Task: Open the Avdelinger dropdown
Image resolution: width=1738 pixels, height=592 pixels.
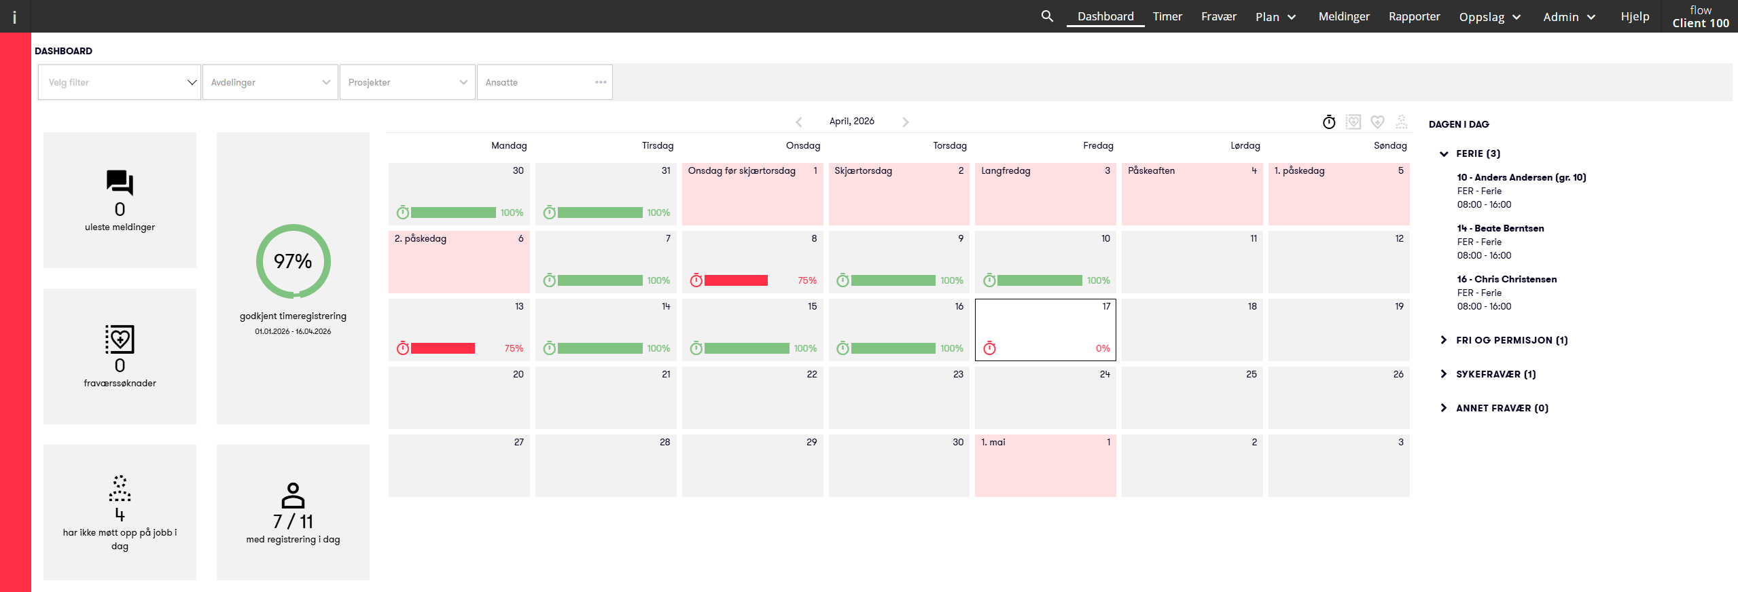Action: click(270, 82)
